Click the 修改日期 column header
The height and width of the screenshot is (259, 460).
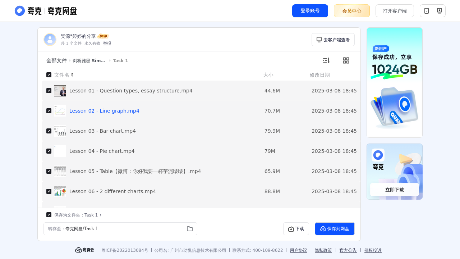320,75
